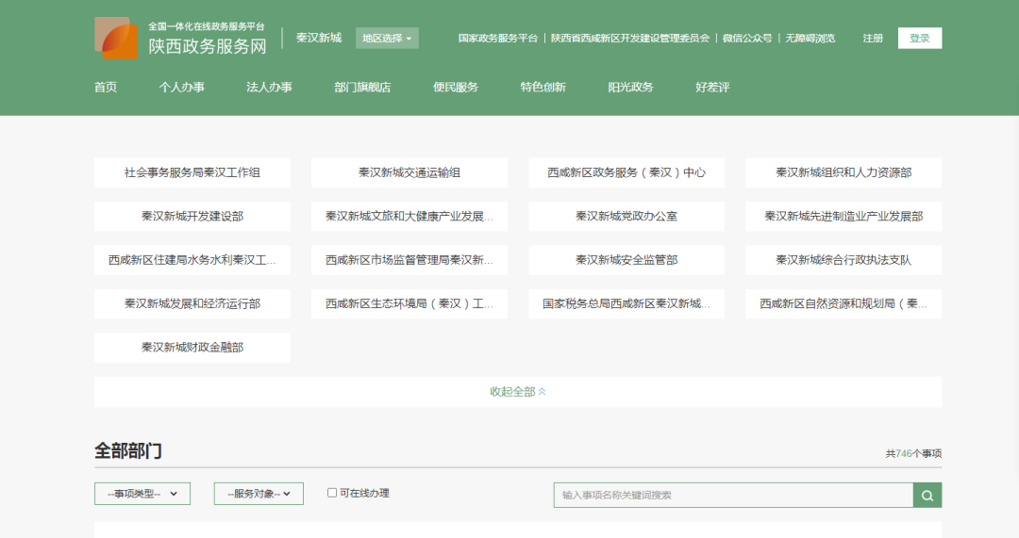
Task: Select 西咸新区自然资源和规划局 department
Action: pos(844,303)
